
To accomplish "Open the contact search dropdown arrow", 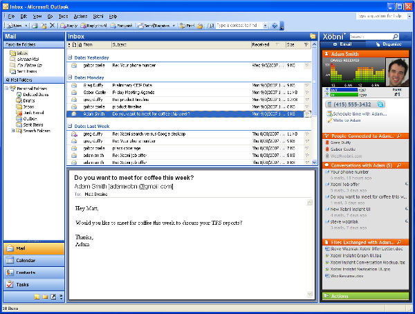I will click(x=265, y=26).
